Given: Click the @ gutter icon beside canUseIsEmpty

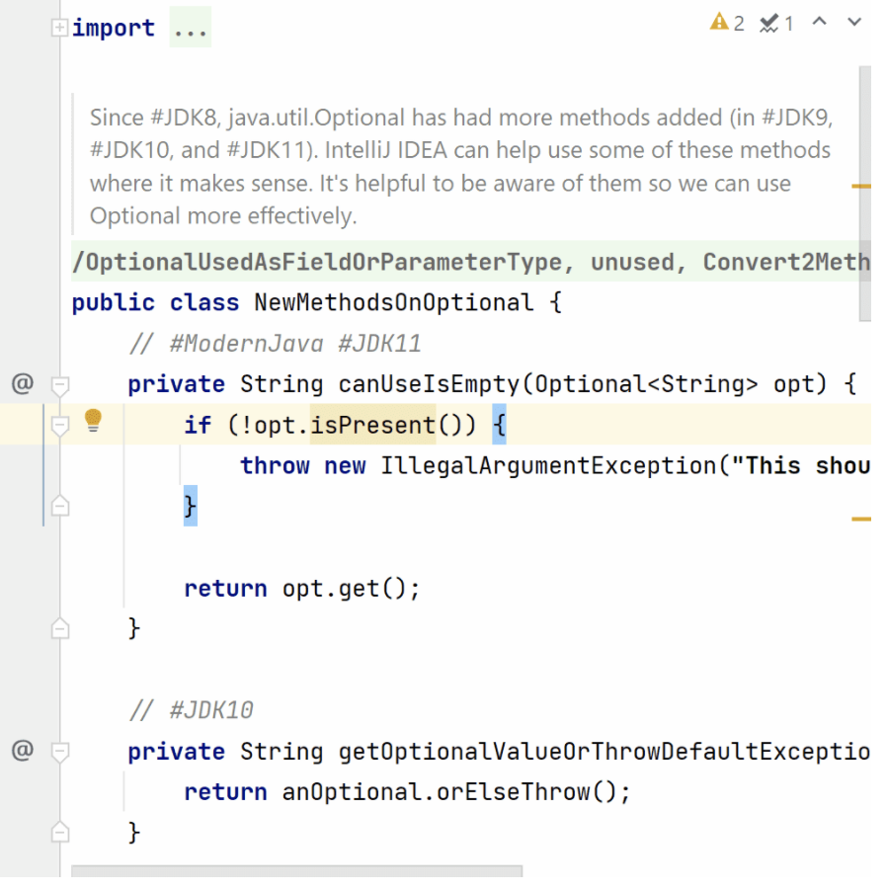Looking at the screenshot, I should (22, 383).
